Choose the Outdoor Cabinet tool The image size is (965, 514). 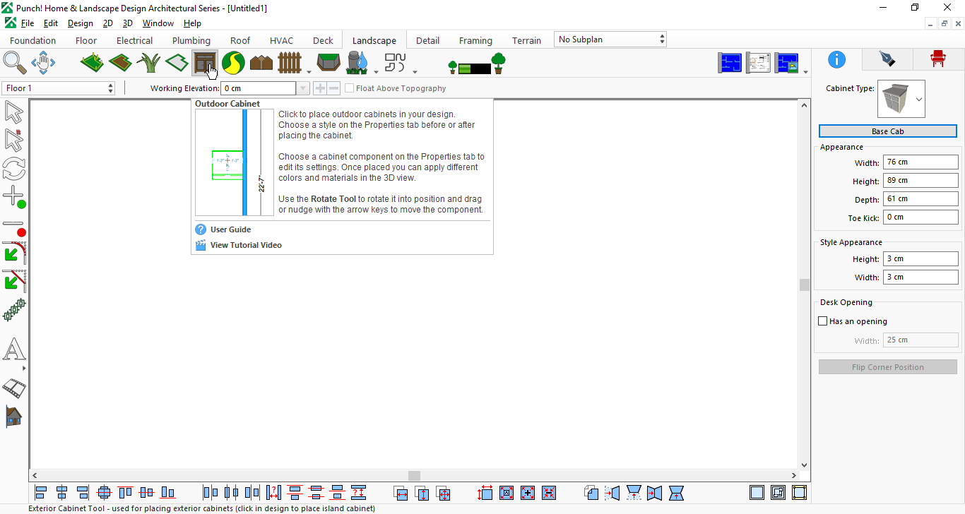tap(205, 63)
